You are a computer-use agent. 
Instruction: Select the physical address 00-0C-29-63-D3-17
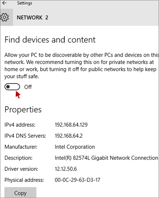coord(77,180)
